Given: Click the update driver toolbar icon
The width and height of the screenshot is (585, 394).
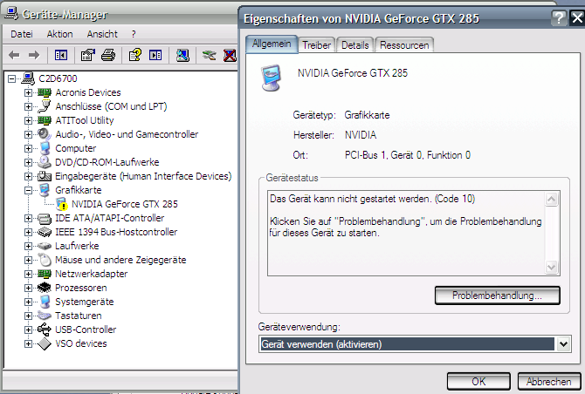Looking at the screenshot, I should point(209,56).
